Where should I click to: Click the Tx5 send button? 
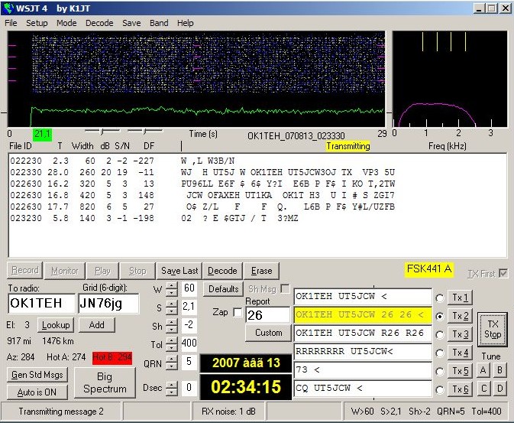[x=460, y=371]
